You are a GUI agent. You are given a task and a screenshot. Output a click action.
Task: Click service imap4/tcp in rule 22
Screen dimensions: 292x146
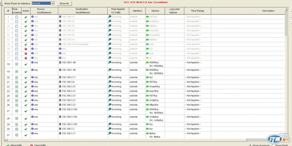tap(154, 87)
